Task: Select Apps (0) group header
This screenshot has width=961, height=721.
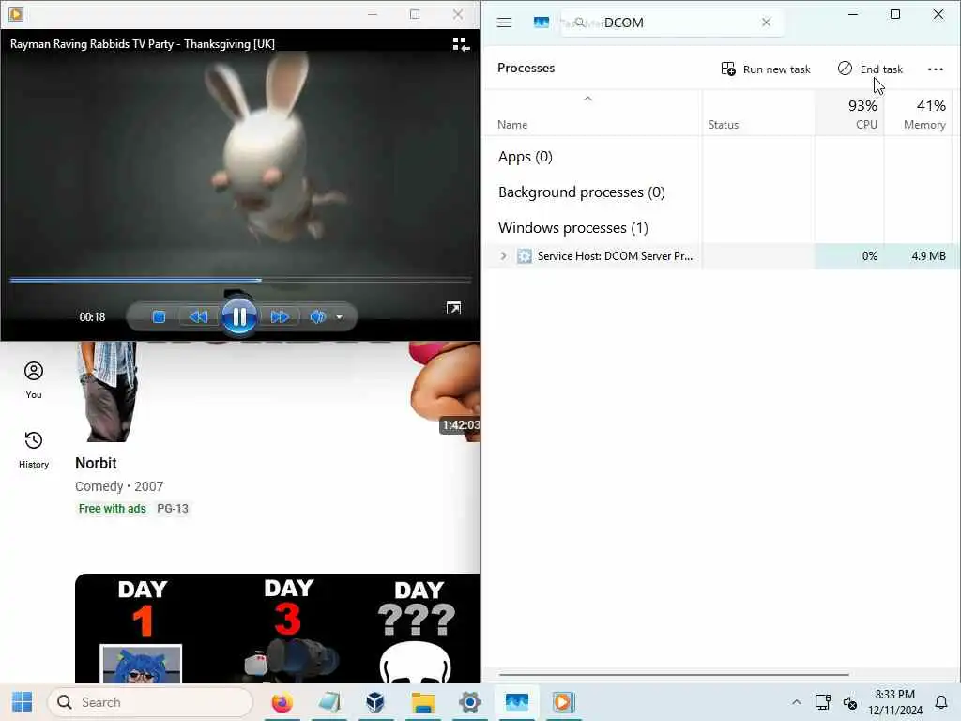Action: [526, 157]
